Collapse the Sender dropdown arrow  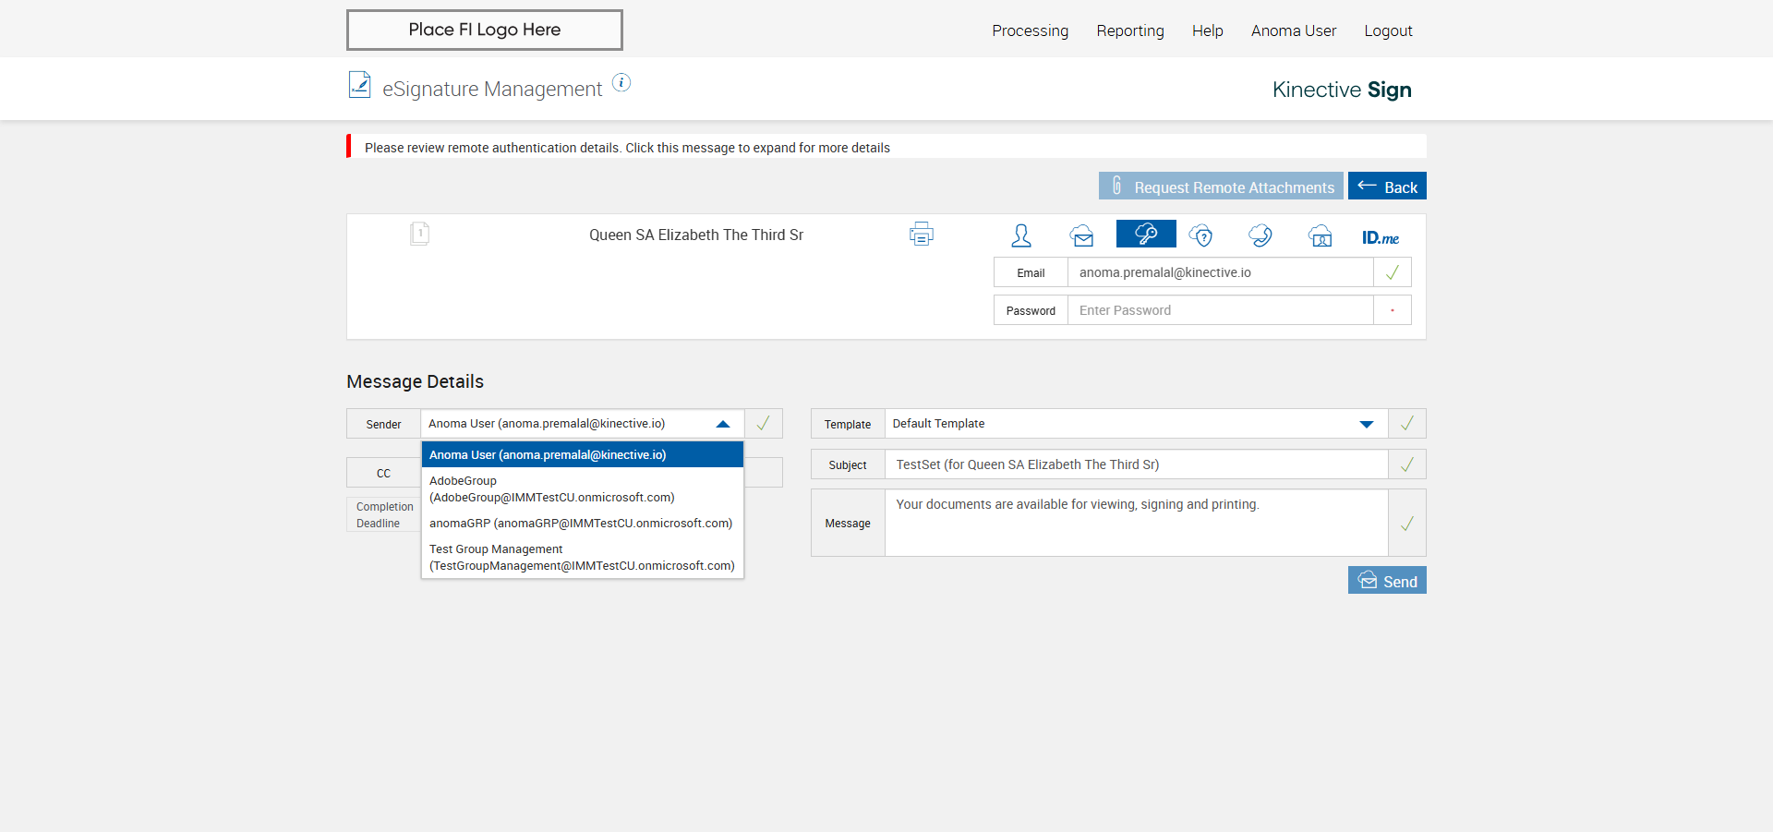pyautogui.click(x=723, y=424)
